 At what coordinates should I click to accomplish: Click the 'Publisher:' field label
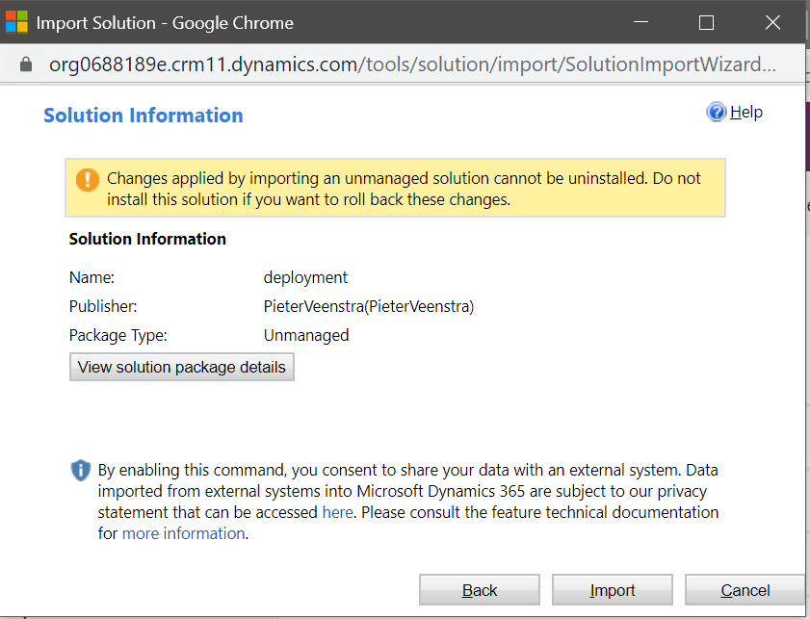pos(103,307)
